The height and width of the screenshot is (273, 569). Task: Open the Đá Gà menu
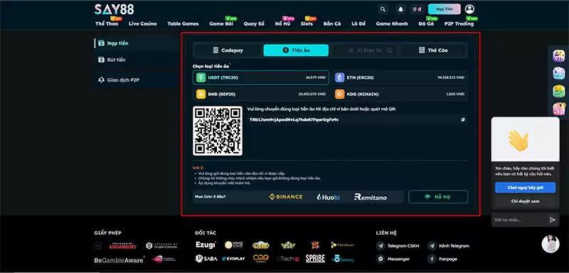coord(426,23)
